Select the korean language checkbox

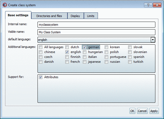(x=107, y=47)
